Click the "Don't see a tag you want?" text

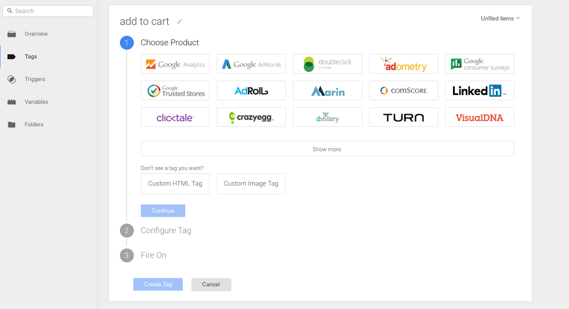(x=172, y=168)
